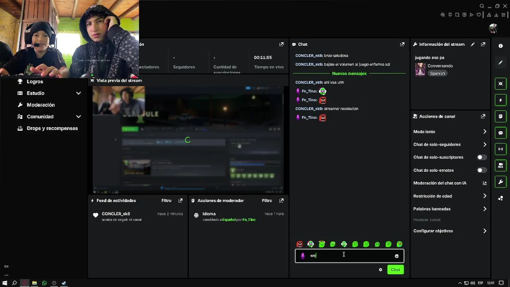Click the info icon in right sidebar
This screenshot has width=510, height=287.
point(501,46)
